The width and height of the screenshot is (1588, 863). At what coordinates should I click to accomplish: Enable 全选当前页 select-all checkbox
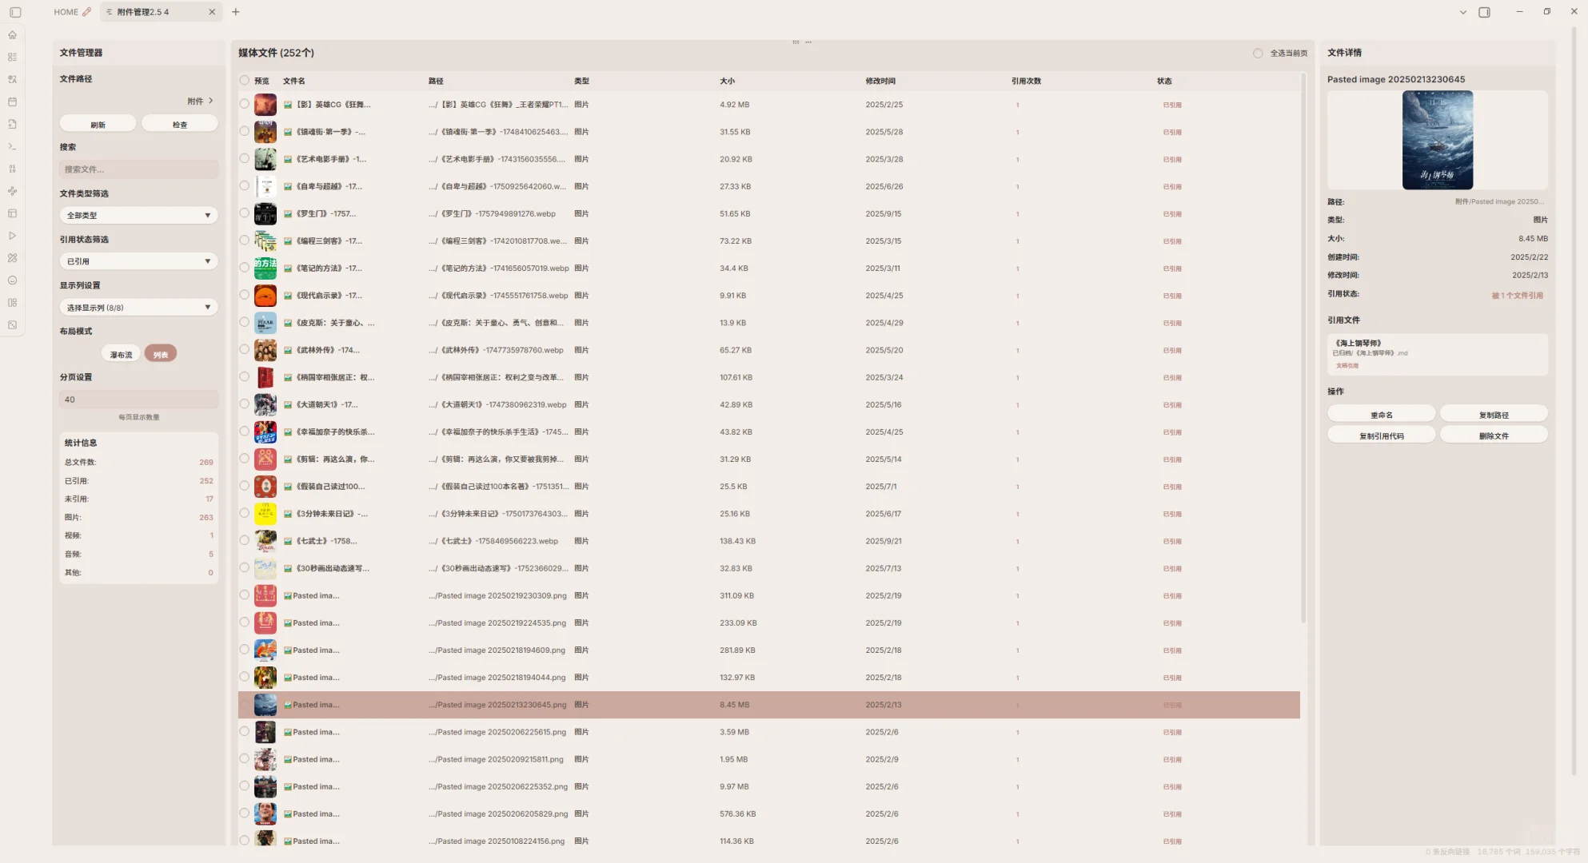1258,54
